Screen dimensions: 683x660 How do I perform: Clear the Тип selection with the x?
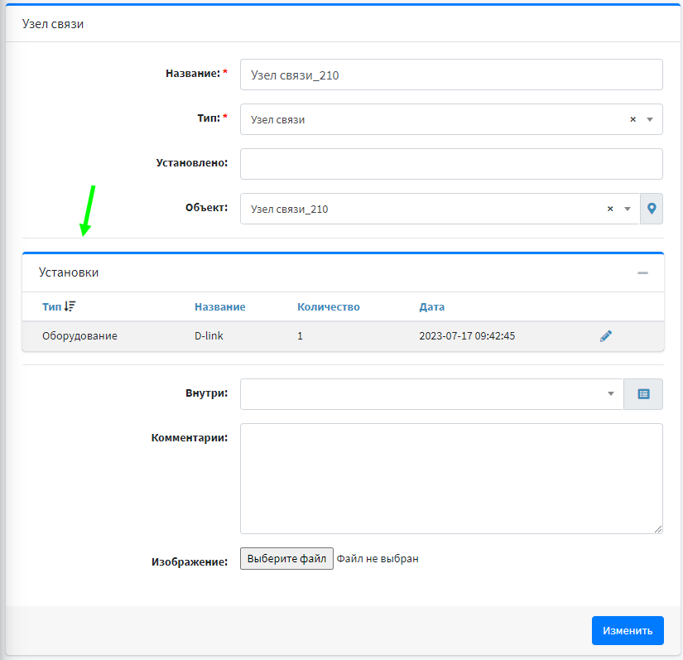pos(632,119)
